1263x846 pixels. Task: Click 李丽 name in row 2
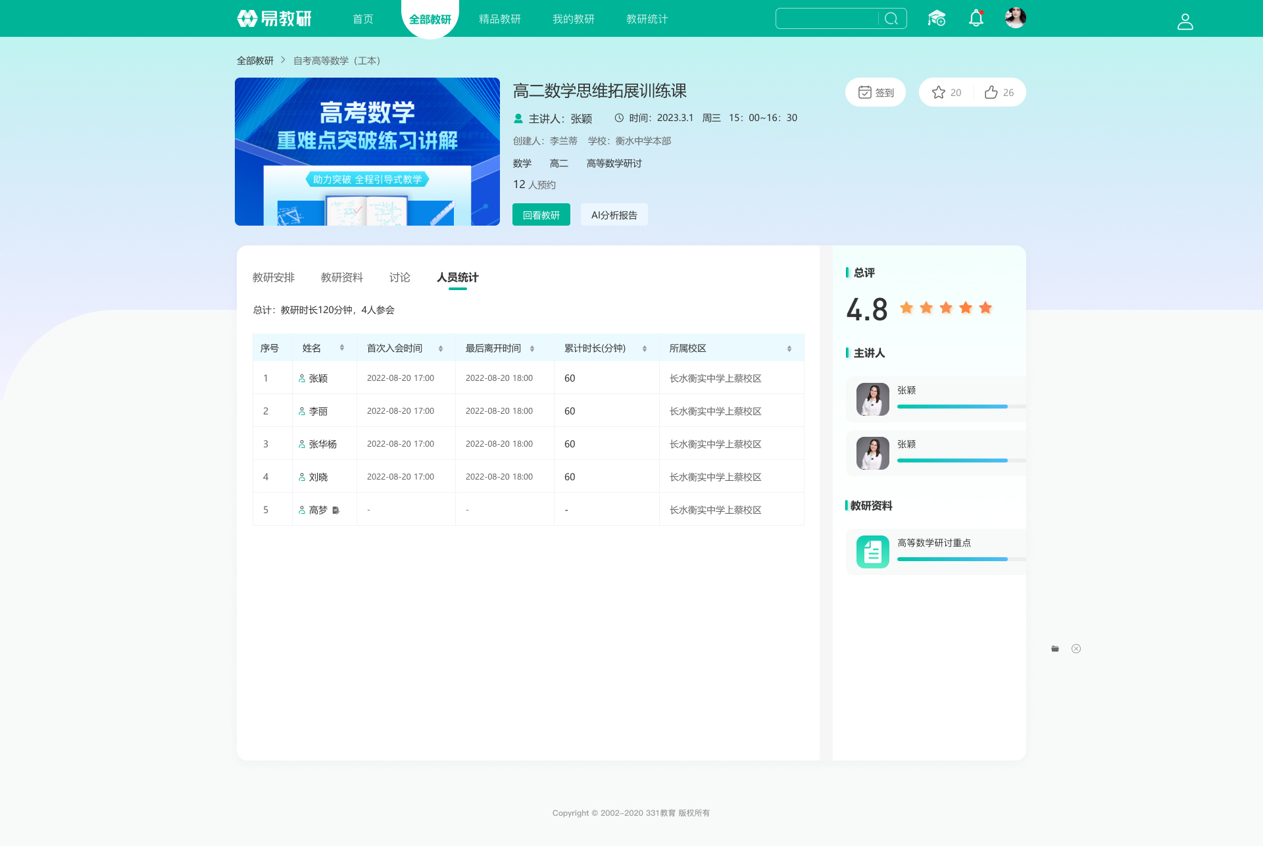[318, 411]
